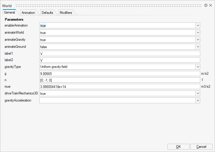Click the help question mark icon
The width and height of the screenshot is (215, 152).
pyautogui.click(x=206, y=6)
